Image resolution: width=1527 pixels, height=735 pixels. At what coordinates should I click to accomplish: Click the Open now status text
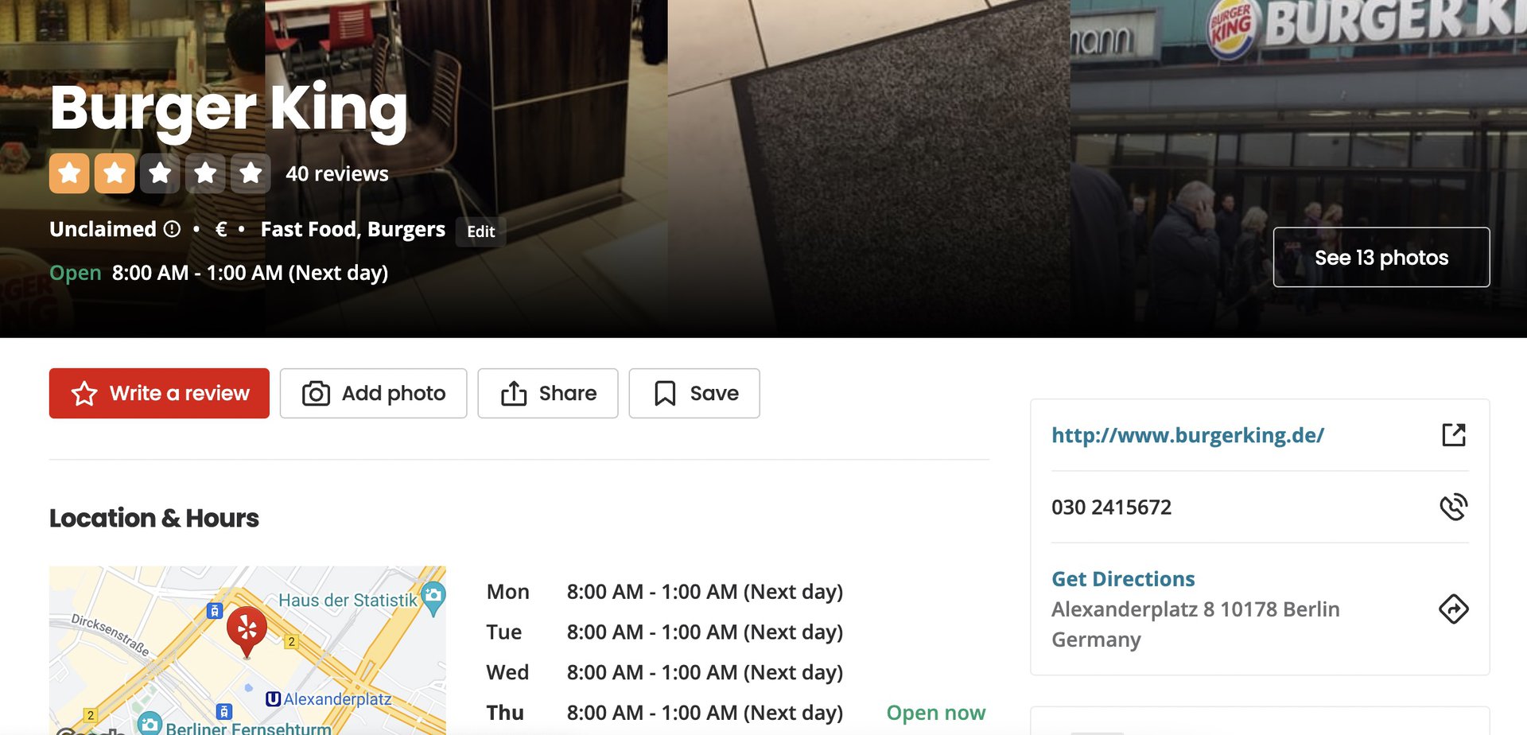click(936, 713)
